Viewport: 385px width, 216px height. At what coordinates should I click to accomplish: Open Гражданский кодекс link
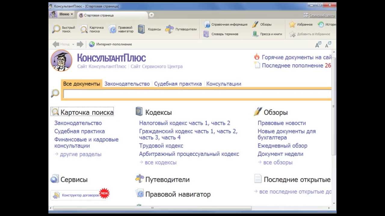click(x=188, y=134)
